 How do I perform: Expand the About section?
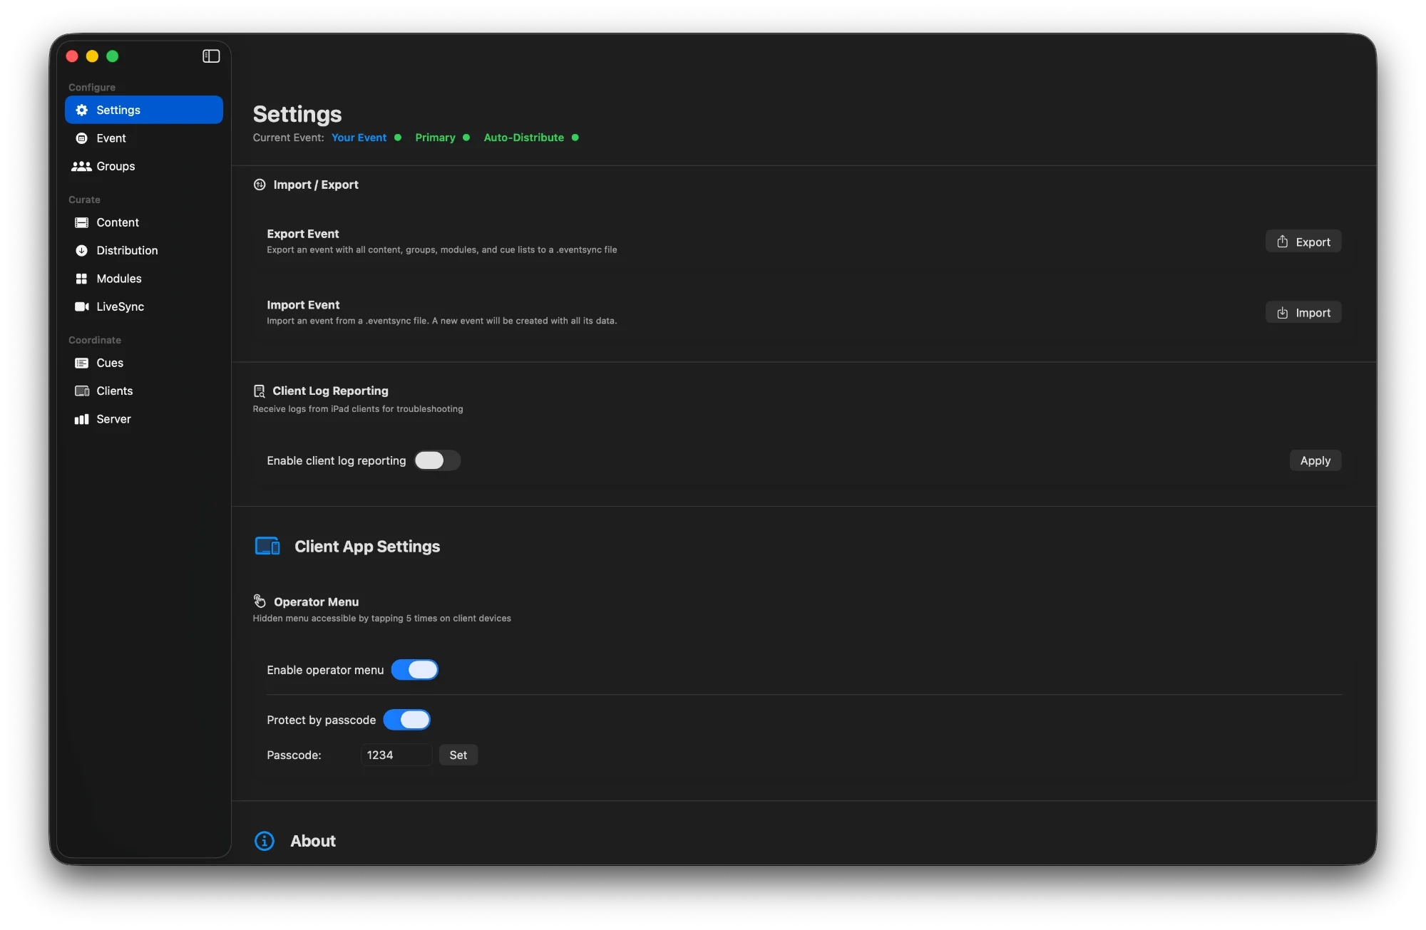[312, 841]
